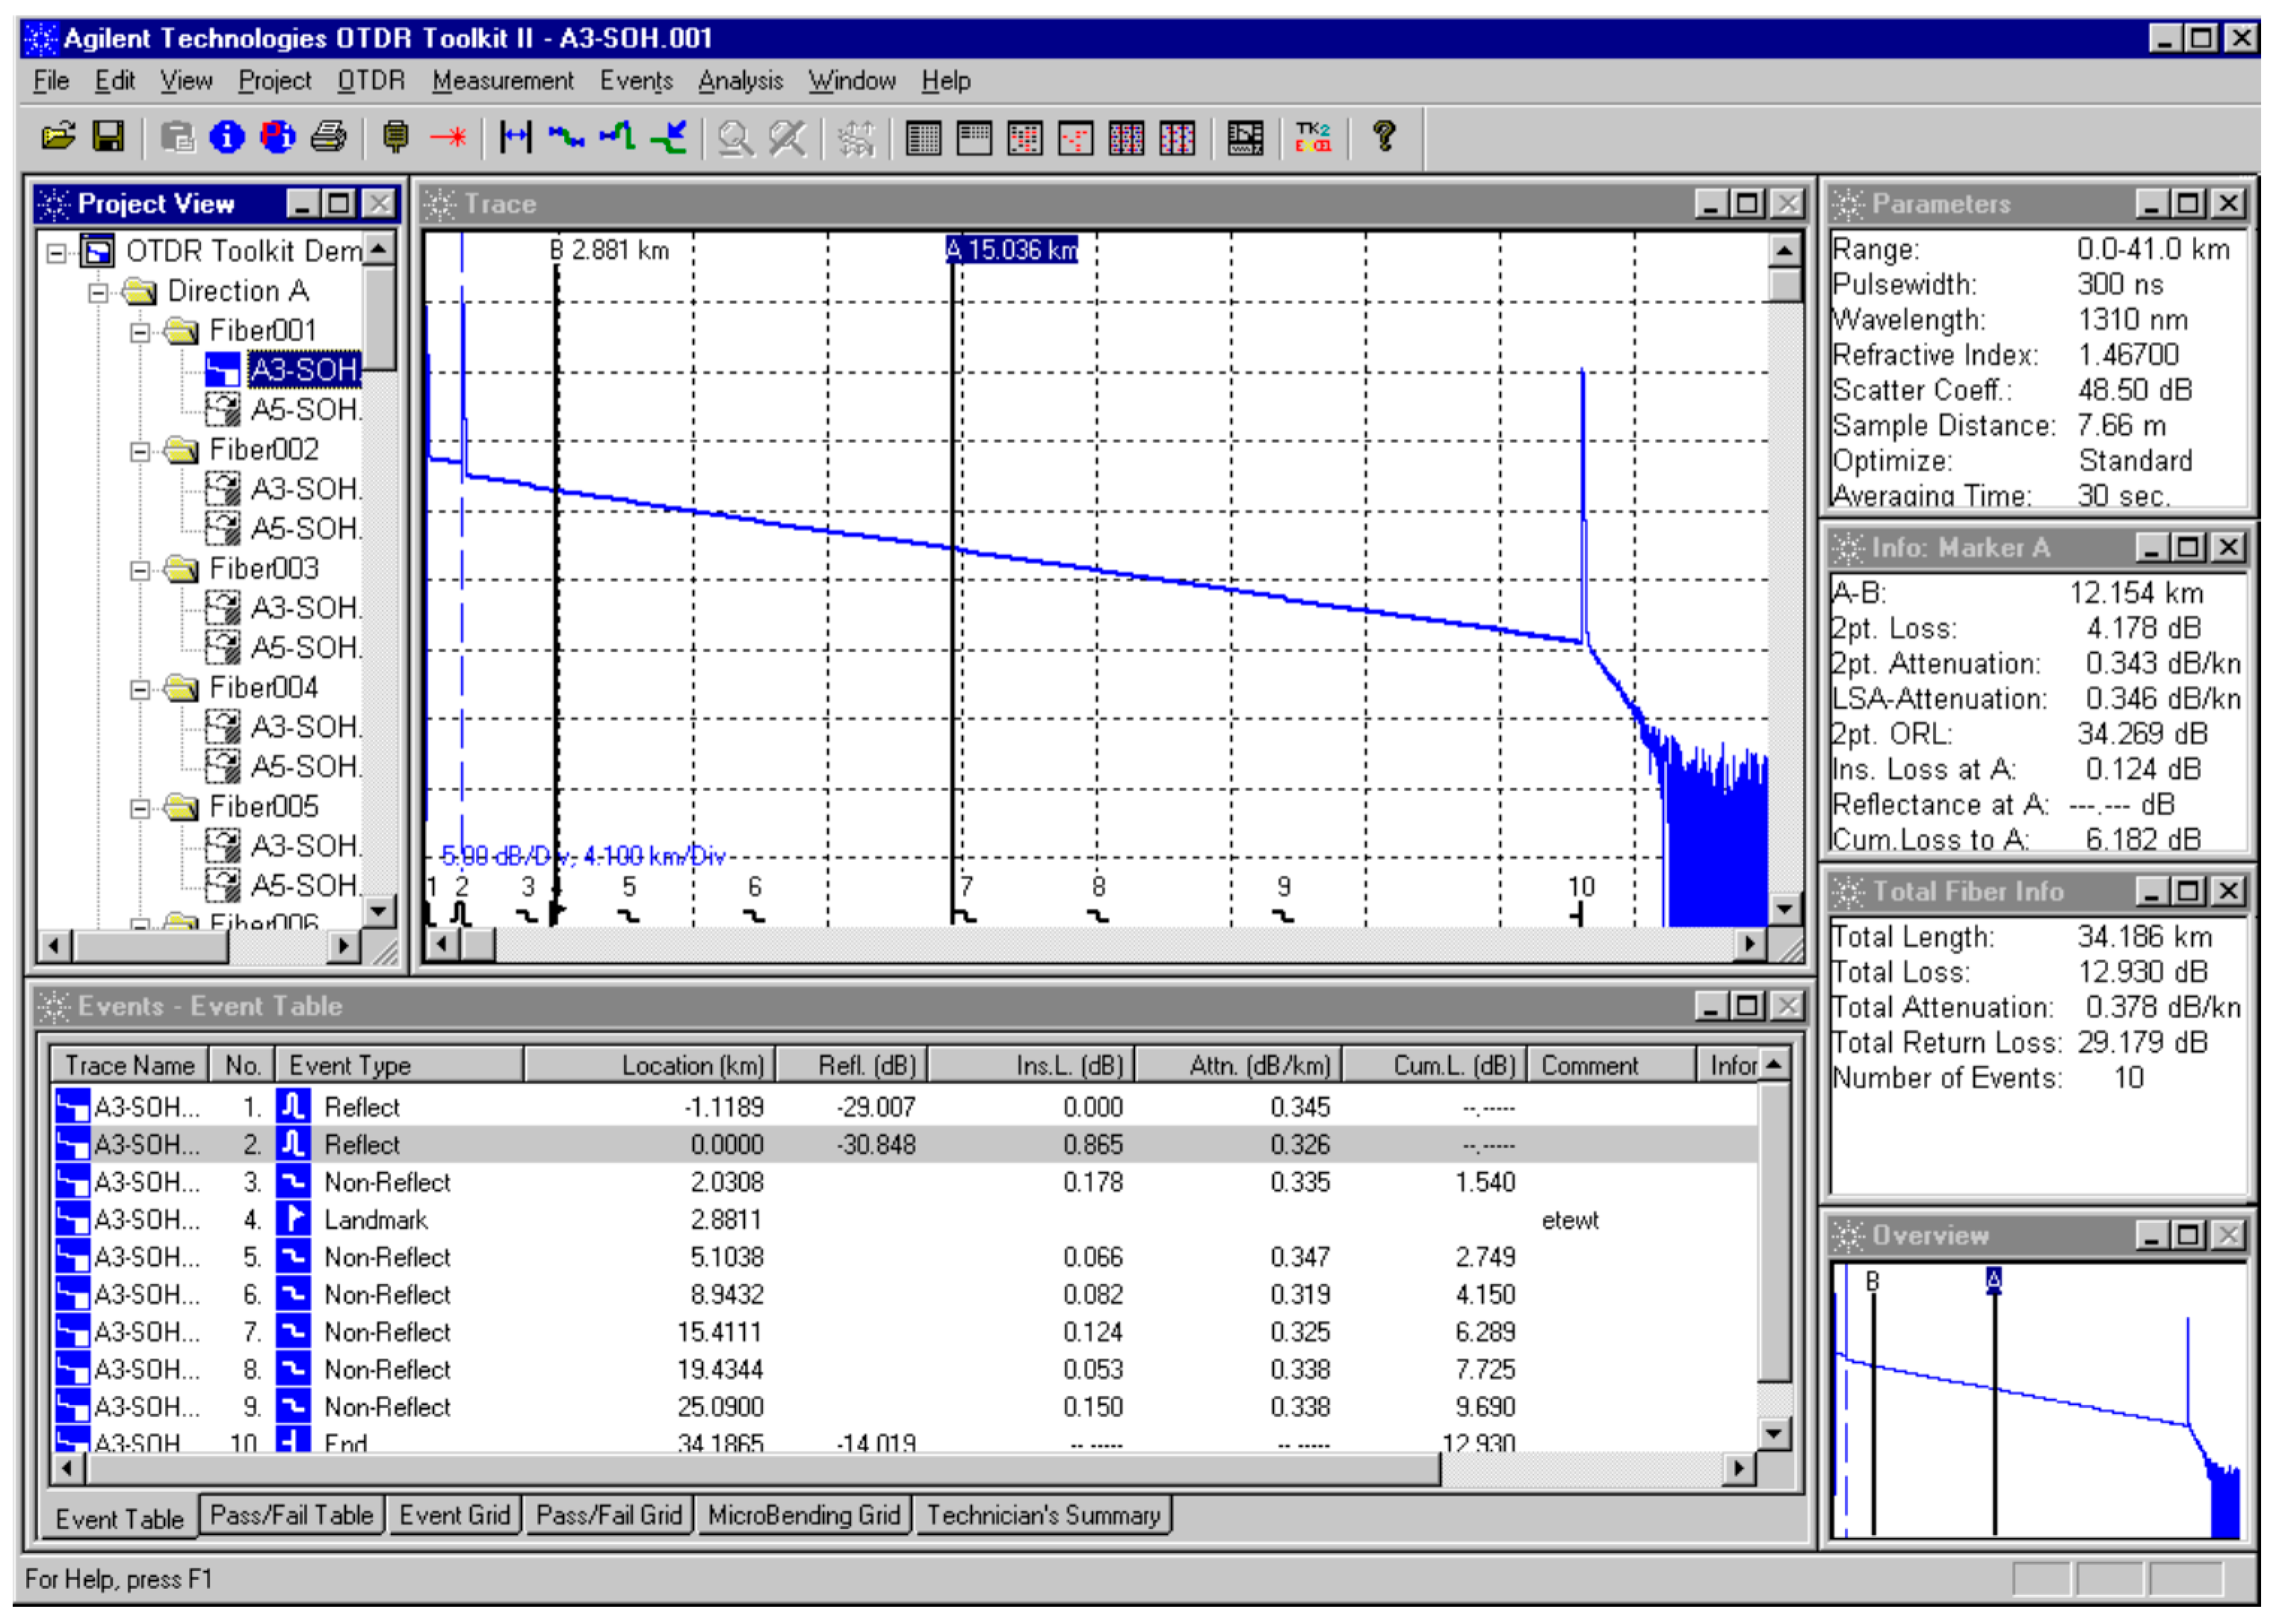
Task: Select the marker distance measurement icon
Action: (516, 137)
